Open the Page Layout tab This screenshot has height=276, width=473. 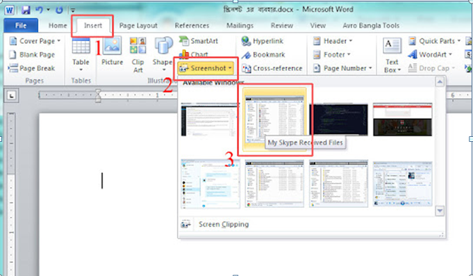(x=138, y=26)
